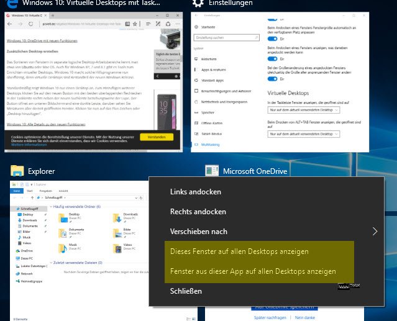Open Explorer Datei ribbon tab
This screenshot has width=397, height=321.
coord(17,191)
